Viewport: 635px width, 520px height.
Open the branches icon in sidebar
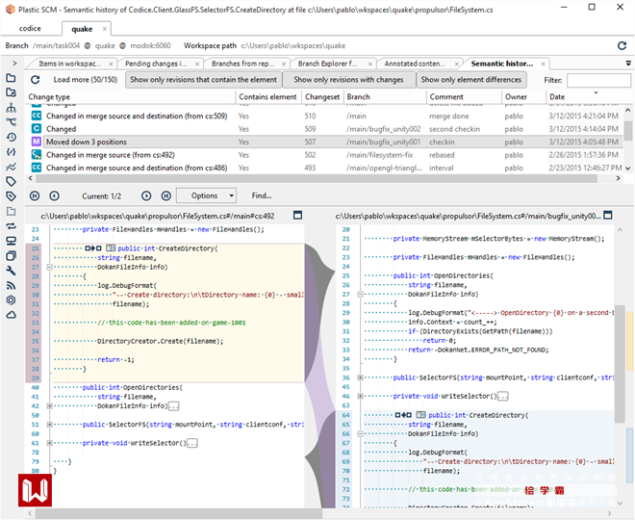[11, 122]
